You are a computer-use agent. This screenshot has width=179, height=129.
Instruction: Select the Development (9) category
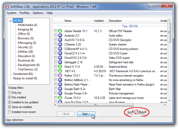[x=29, y=65]
